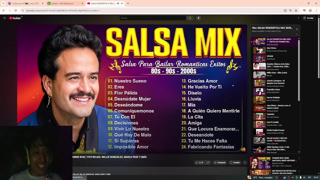Play Pequeñas Cosas by Willie Gonzalez
The height and width of the screenshot is (180, 320).
click(275, 91)
